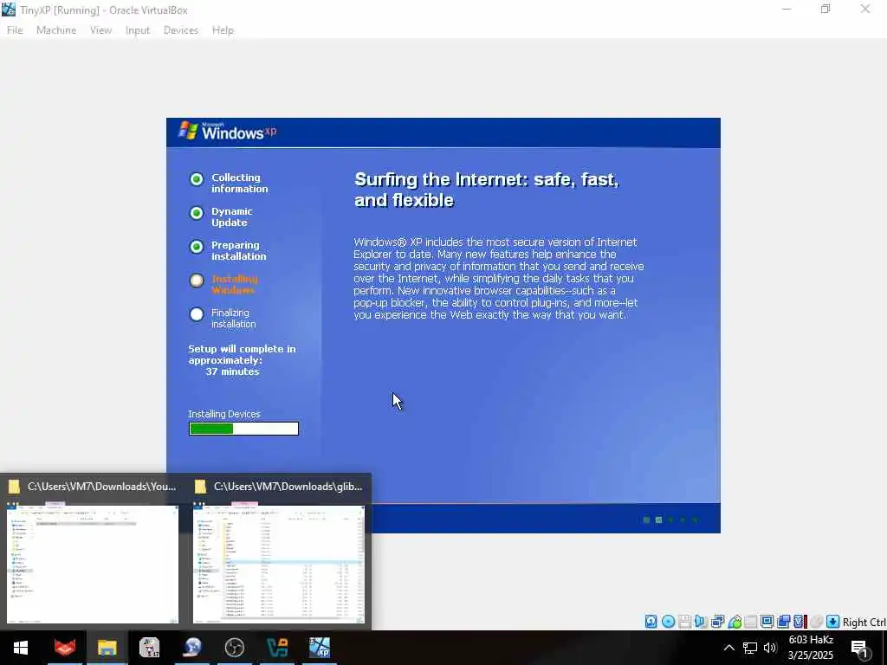Click the 'Installing Devices' status label

[224, 414]
